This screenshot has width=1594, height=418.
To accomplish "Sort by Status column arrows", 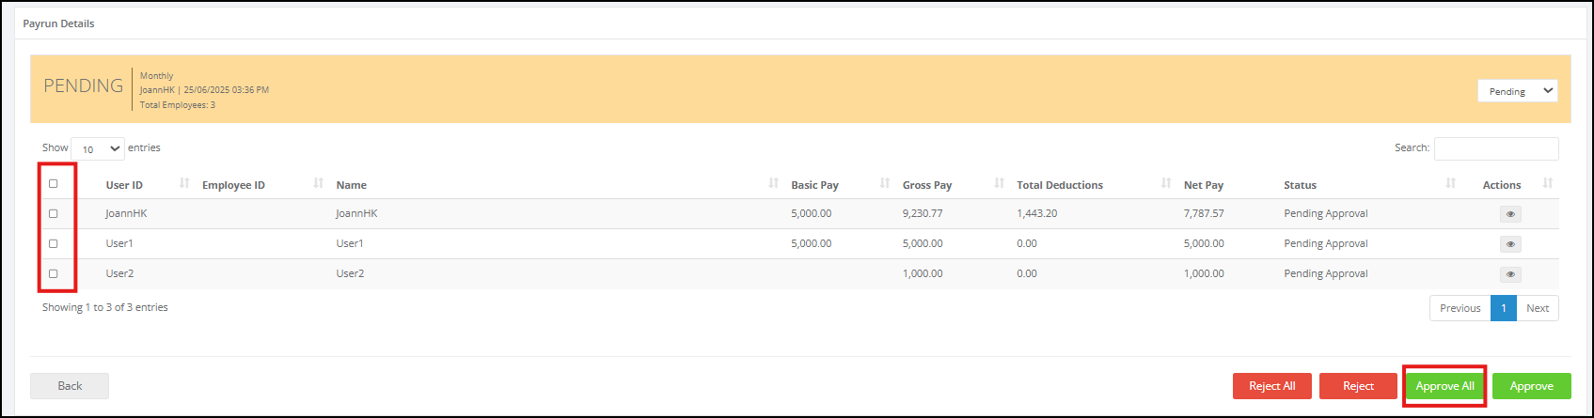I will tap(1451, 183).
